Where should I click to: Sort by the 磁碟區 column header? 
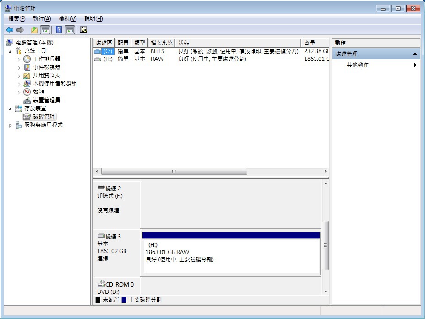point(104,43)
